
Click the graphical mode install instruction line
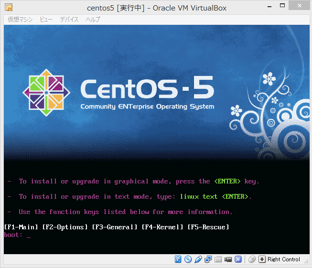click(133, 182)
